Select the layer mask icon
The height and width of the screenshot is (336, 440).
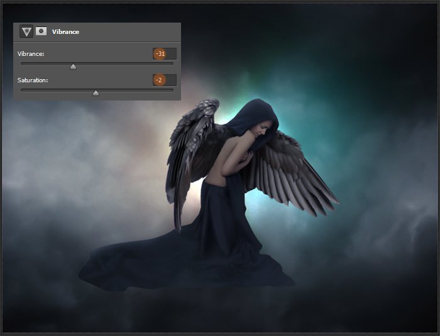click(x=41, y=31)
